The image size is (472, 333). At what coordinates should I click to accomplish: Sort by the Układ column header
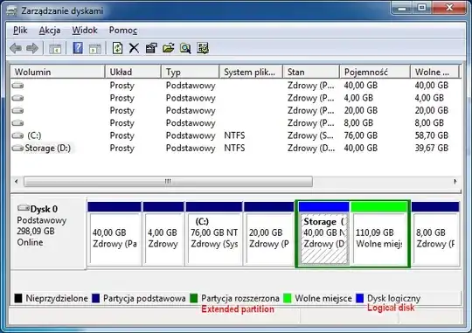point(133,72)
